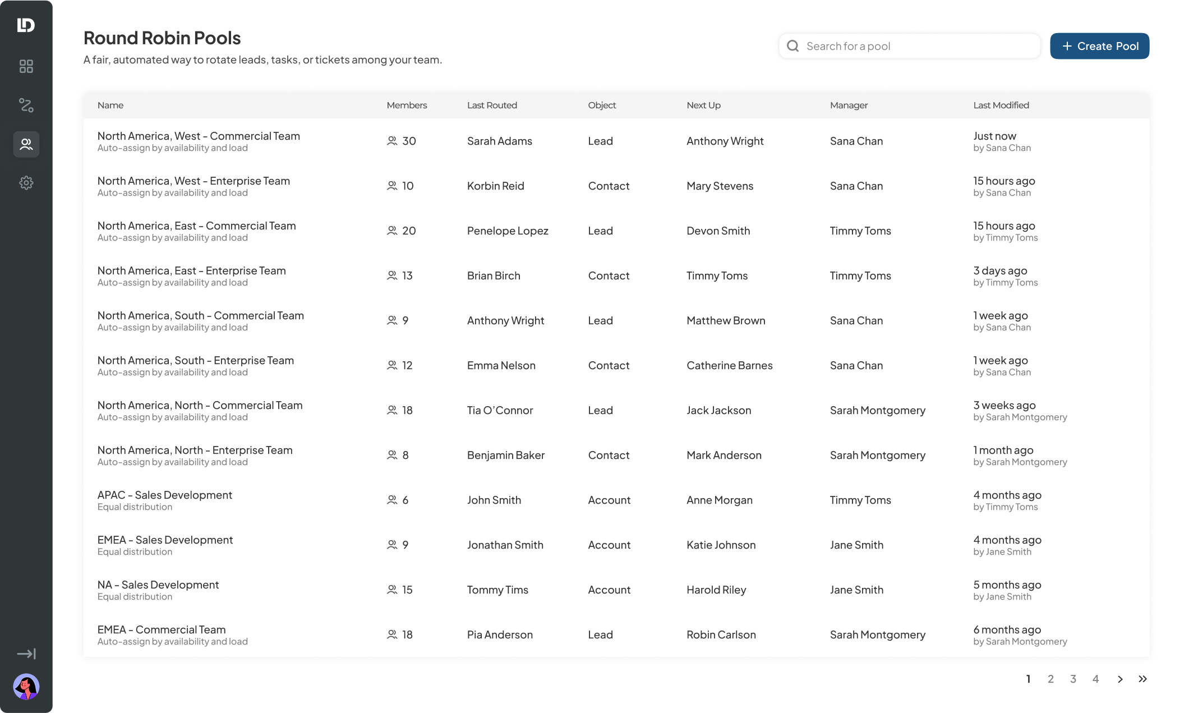Click members icon beside count 12
1198x713 pixels.
pyautogui.click(x=392, y=365)
